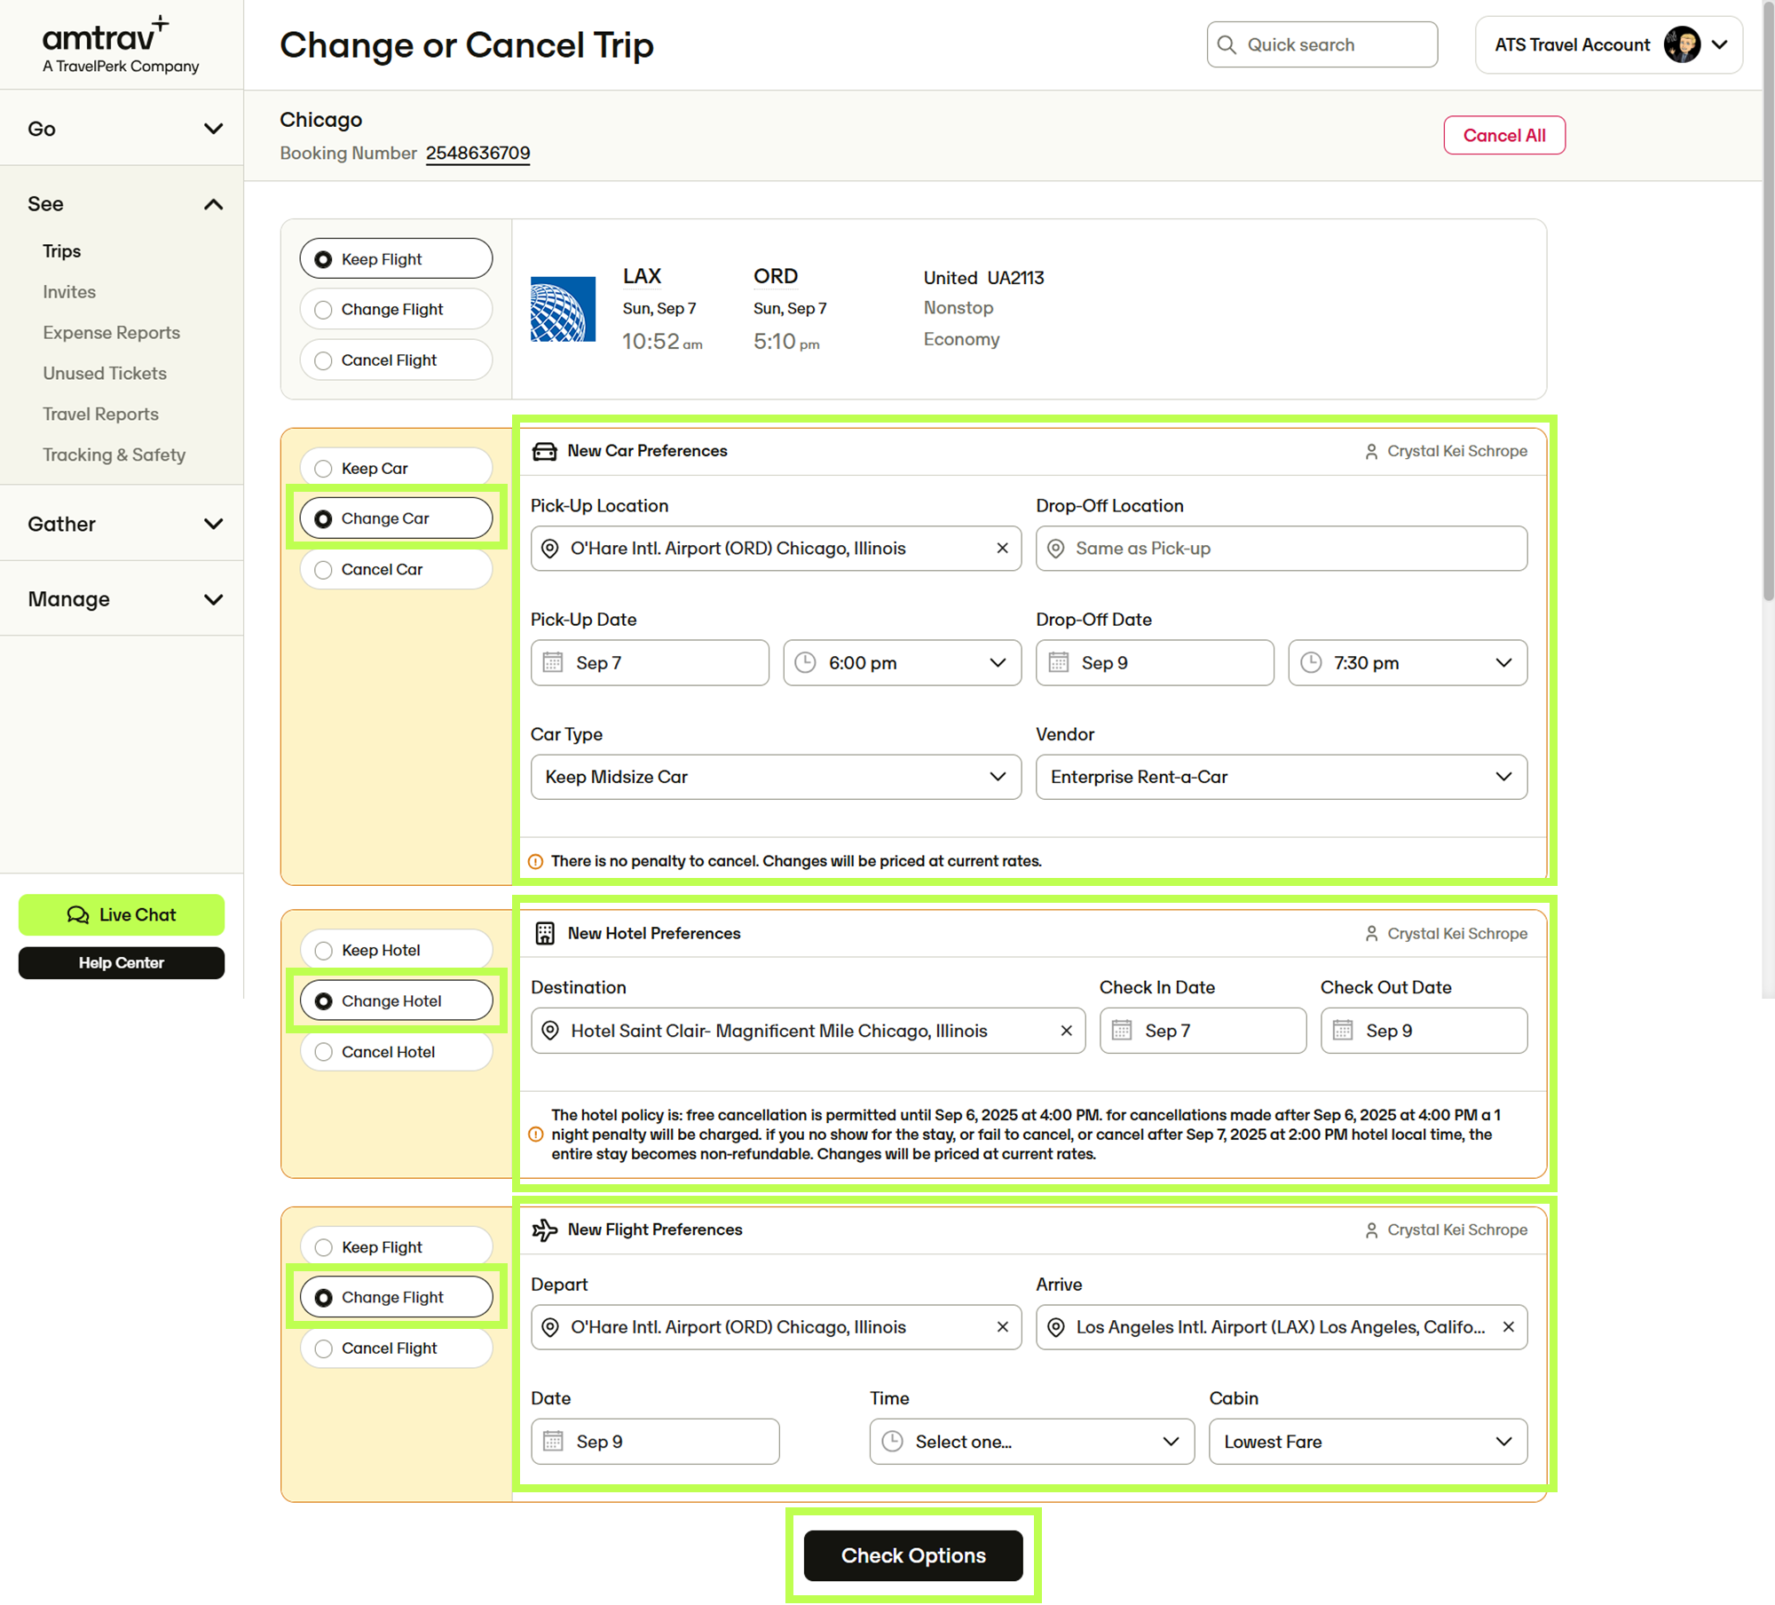Click the calendar icon in Check Out Date

[1343, 1030]
